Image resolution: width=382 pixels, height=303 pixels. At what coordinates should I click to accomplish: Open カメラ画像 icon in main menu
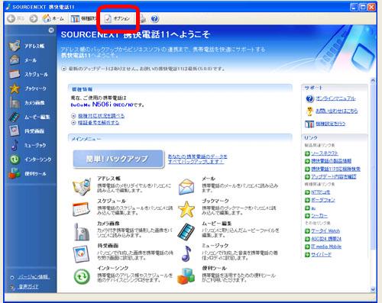click(82, 231)
